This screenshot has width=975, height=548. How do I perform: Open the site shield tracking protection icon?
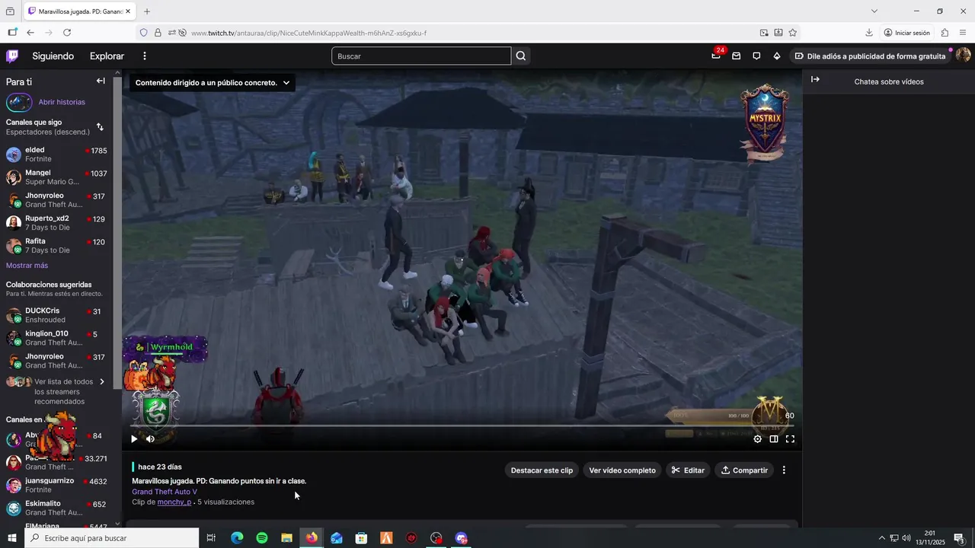coord(143,33)
